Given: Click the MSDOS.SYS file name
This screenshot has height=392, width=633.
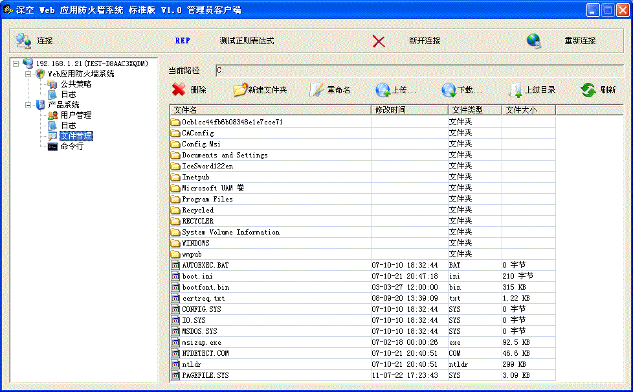Looking at the screenshot, I should (199, 331).
